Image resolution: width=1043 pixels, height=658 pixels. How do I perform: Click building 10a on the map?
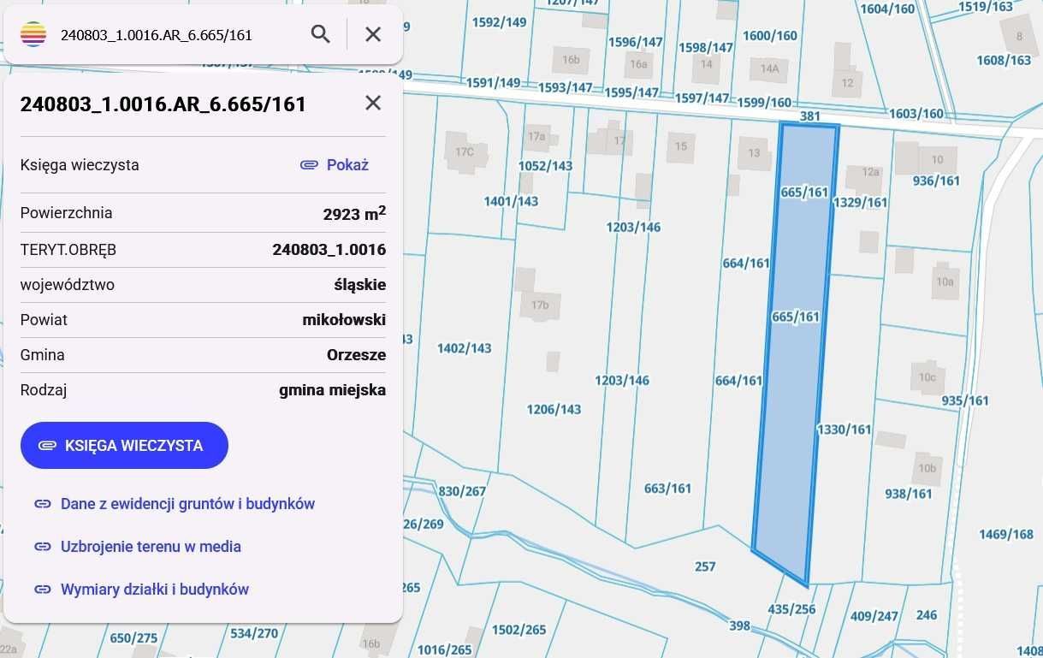(945, 282)
